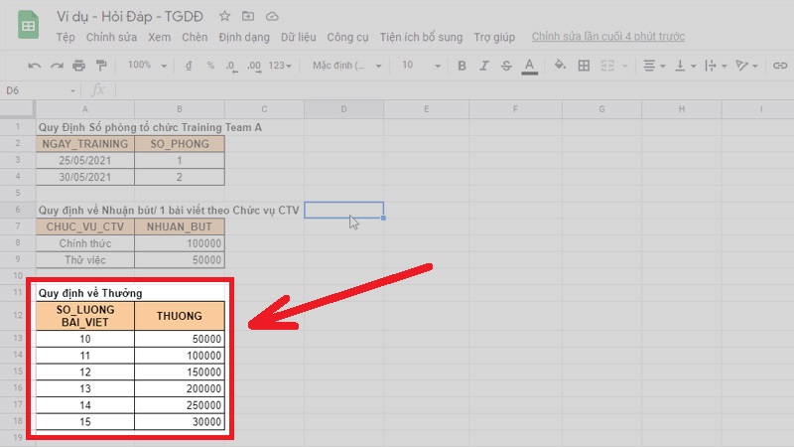Open the 100% zoom dropdown
Viewport: 794px width, 447px height.
[147, 66]
